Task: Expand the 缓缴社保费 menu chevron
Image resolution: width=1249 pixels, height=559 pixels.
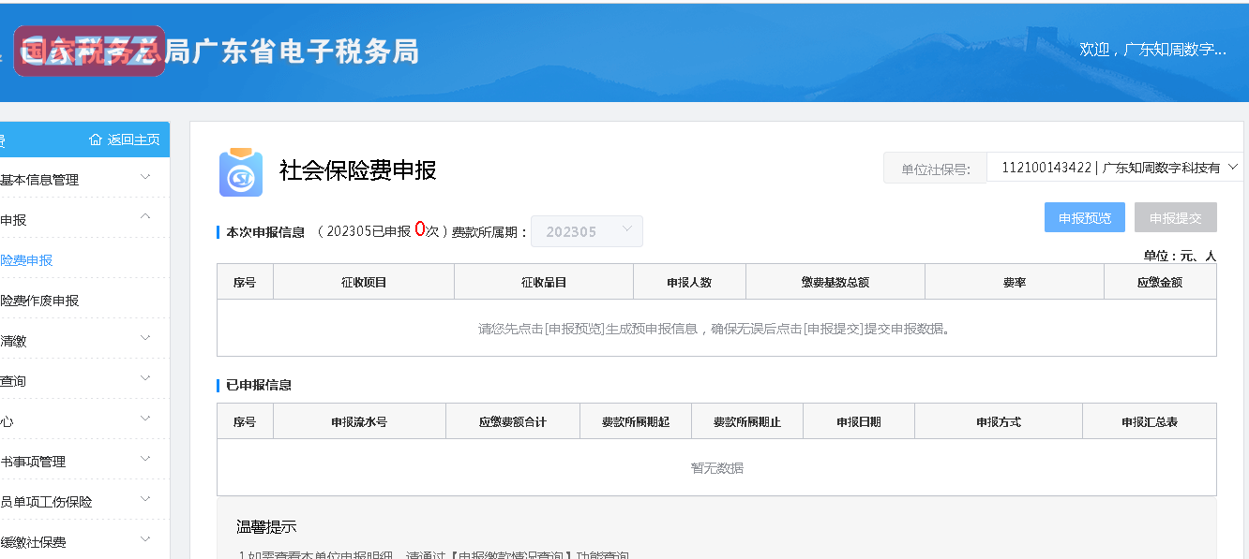Action: click(145, 539)
